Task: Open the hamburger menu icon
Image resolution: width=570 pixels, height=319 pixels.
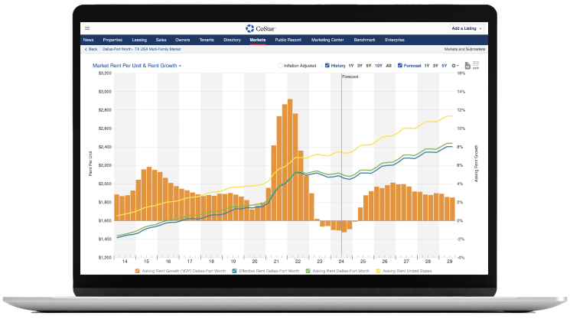Action: pos(86,28)
